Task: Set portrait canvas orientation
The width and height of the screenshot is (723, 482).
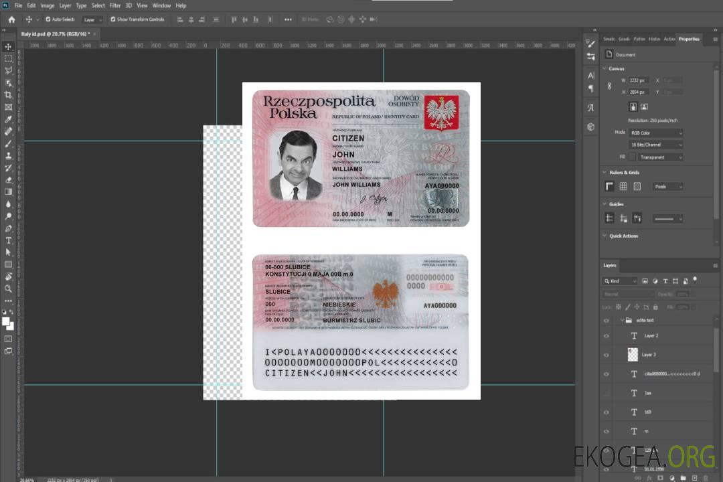Action: 633,106
